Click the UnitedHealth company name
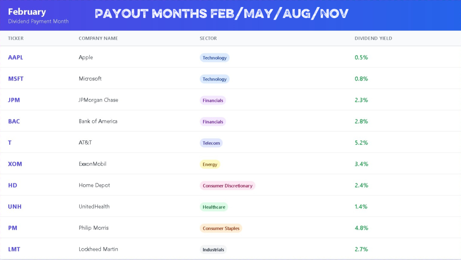This screenshot has height=260, width=461. 94,206
